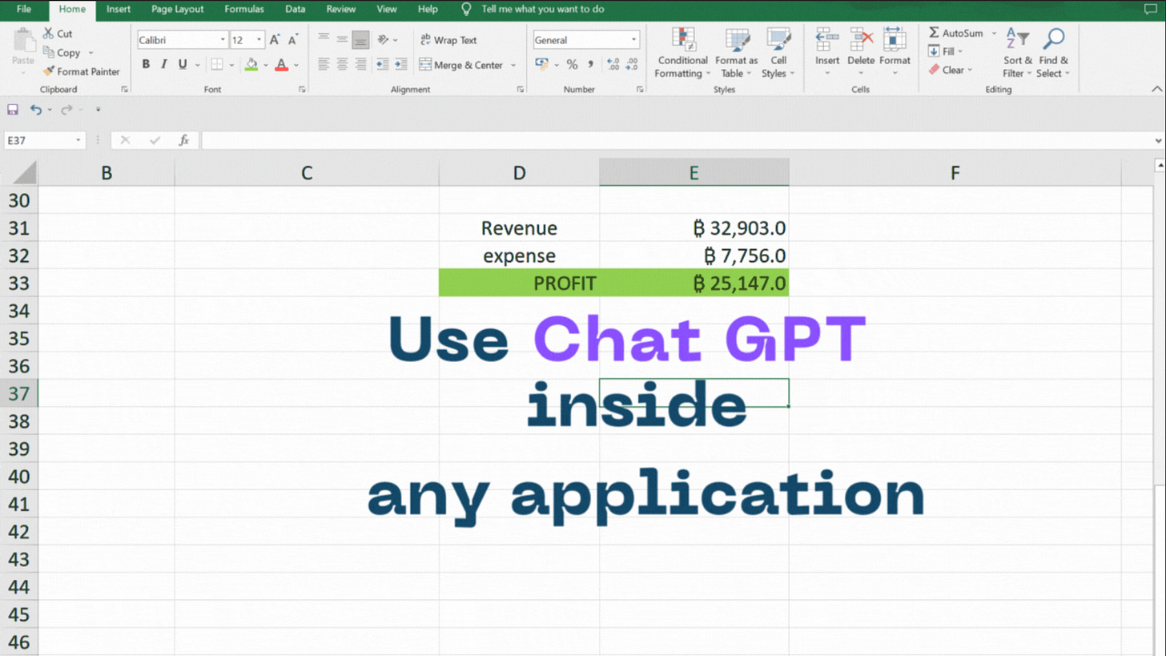Click the Delete cells icon
This screenshot has height=656, width=1166.
click(862, 39)
